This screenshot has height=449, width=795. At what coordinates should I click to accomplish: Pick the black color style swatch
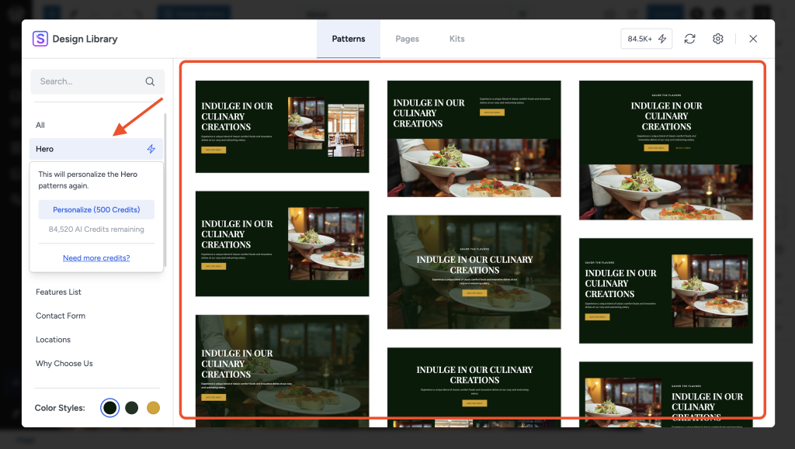(x=110, y=408)
